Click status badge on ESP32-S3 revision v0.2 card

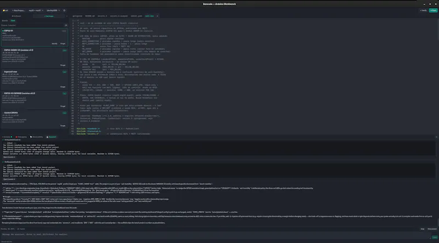pos(64,93)
